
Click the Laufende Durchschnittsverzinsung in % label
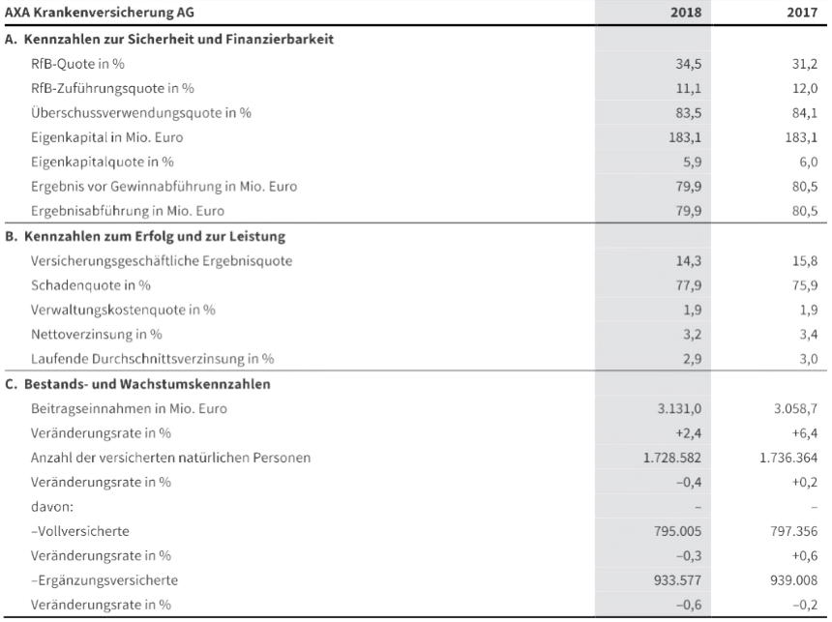153,359
